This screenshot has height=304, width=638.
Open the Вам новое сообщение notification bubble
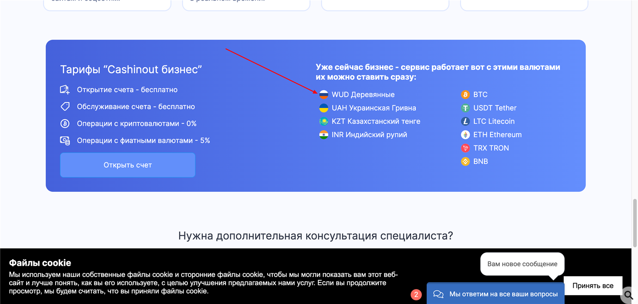tap(522, 264)
